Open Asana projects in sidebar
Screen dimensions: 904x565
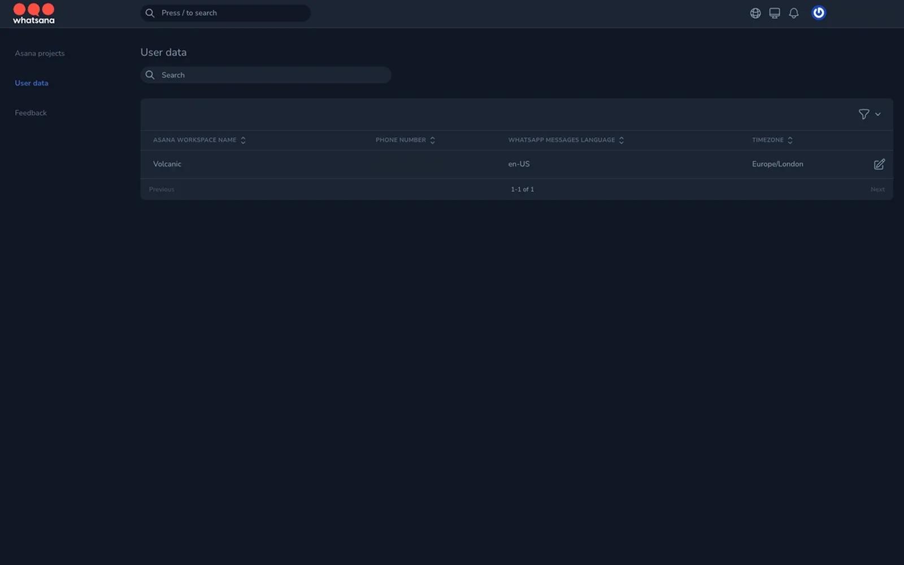point(40,53)
